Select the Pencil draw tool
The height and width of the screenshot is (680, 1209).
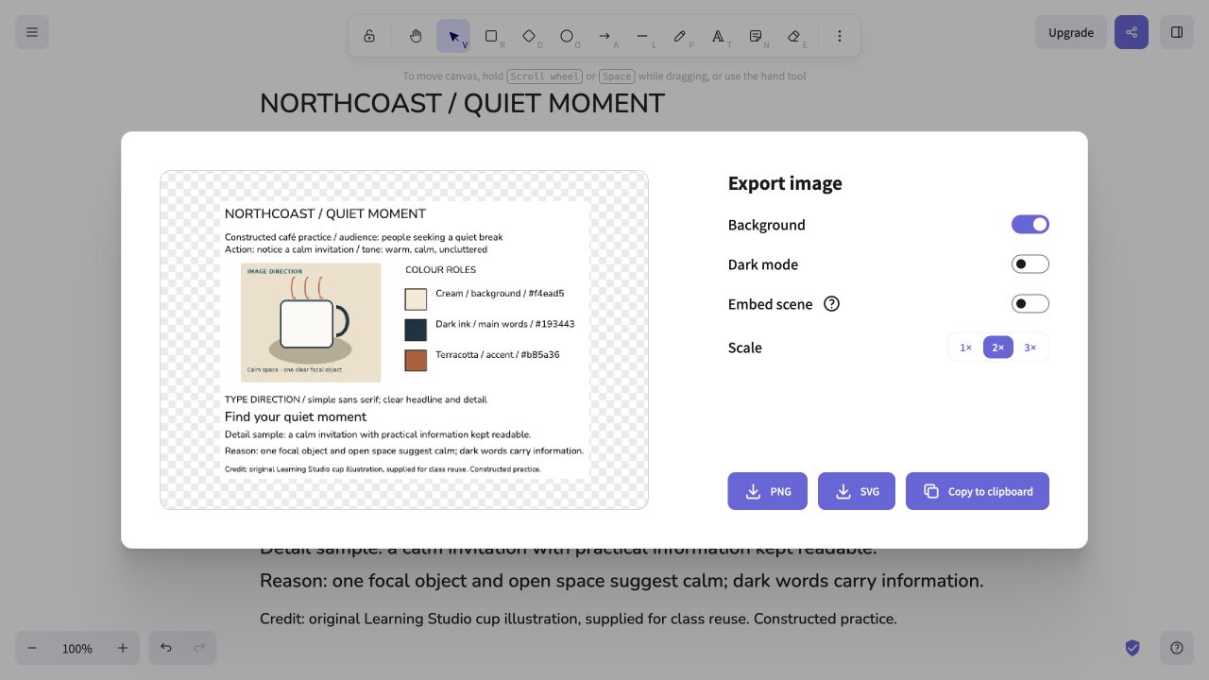[680, 36]
